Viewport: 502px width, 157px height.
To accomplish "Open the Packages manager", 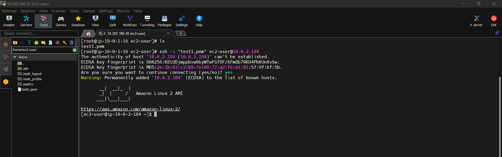I will click(x=164, y=21).
